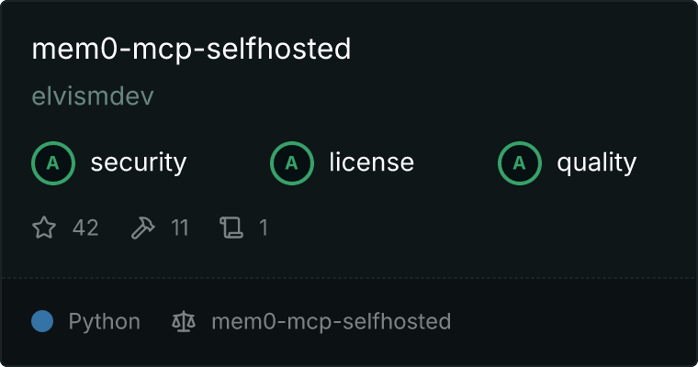This screenshot has height=367, width=698.
Task: Open the mem0-mcp-selfhosted title heading
Action: pyautogui.click(x=191, y=49)
